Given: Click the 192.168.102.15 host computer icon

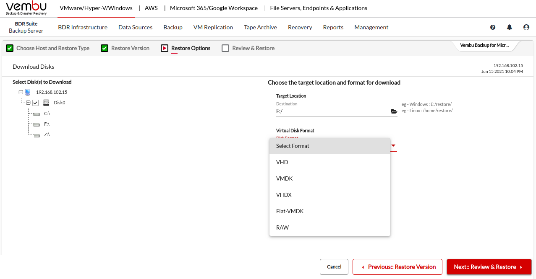Looking at the screenshot, I should tap(28, 92).
